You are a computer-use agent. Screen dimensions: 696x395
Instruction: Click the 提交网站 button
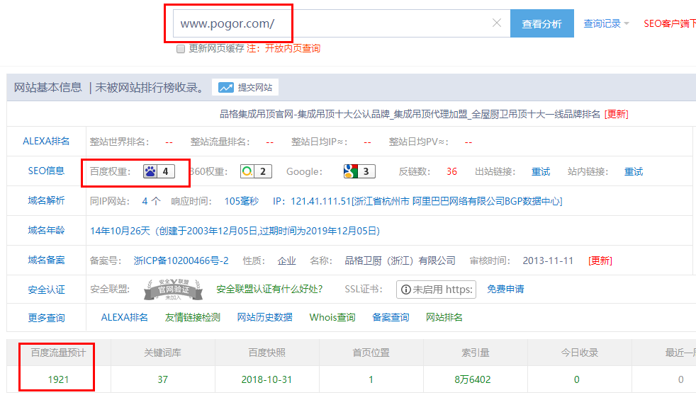[x=245, y=87]
